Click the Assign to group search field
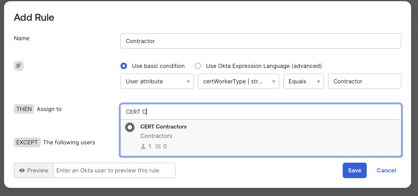 [x=261, y=112]
